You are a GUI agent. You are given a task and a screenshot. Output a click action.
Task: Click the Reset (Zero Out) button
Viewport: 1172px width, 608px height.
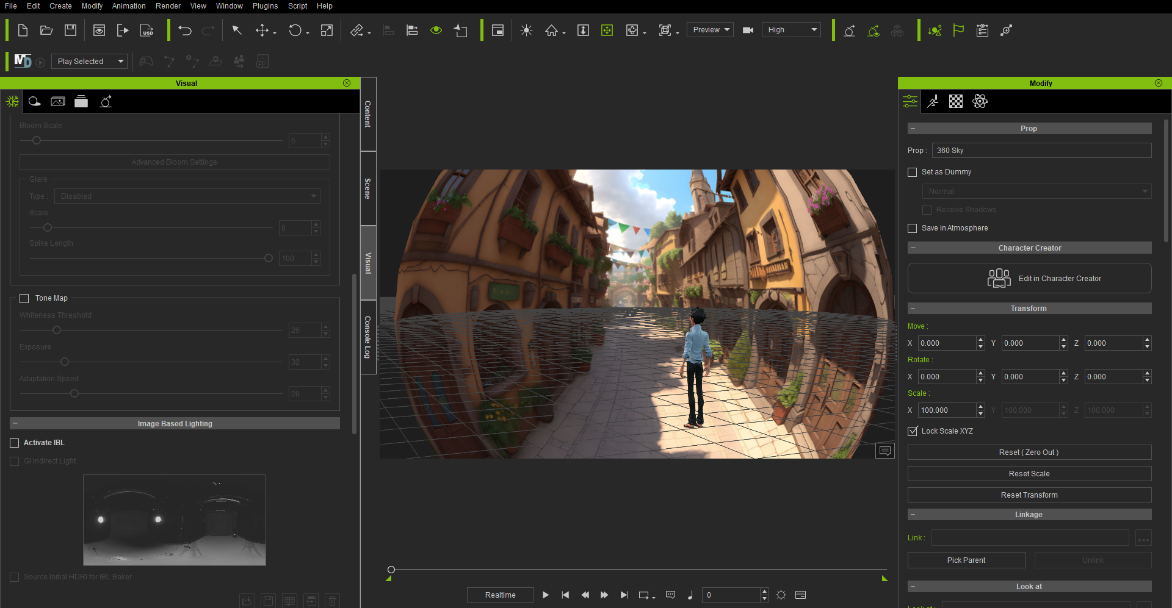pos(1029,452)
